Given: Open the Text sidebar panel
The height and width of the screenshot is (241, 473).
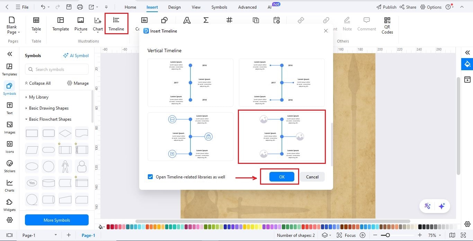Looking at the screenshot, I should [x=10, y=108].
